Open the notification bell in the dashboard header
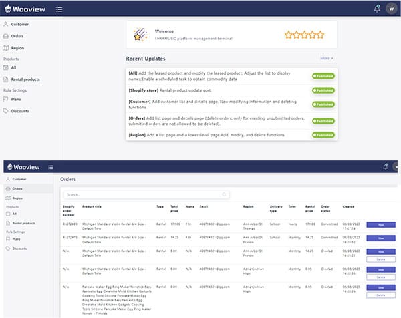This screenshot has width=401, height=318. 377,9
